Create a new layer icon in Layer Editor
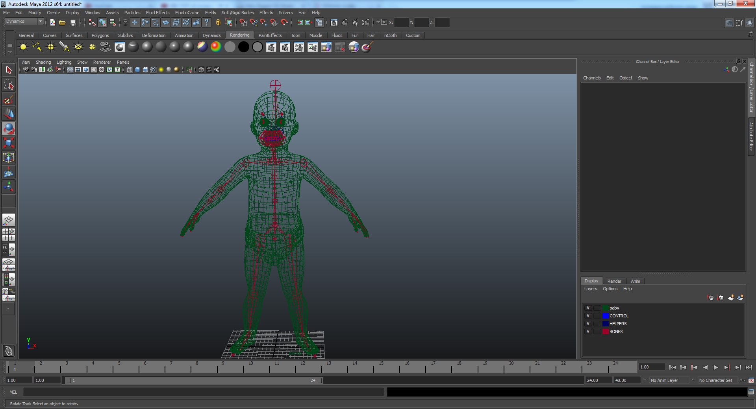The image size is (756, 409). (x=730, y=298)
